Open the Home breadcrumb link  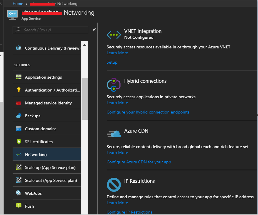(x=18, y=4)
